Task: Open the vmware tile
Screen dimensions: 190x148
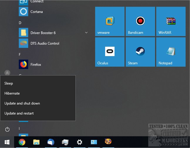Action: 110,21
